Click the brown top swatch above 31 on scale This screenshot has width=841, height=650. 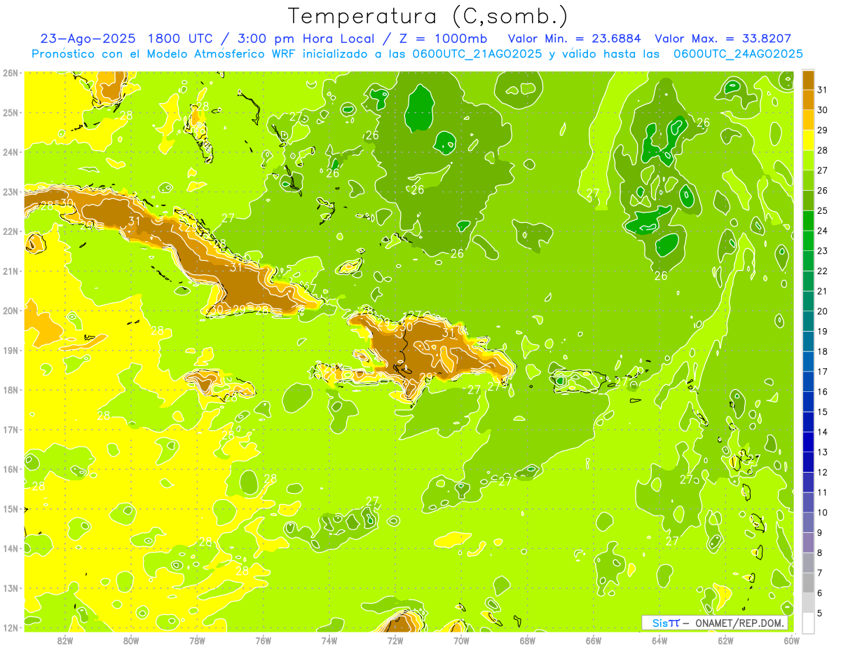point(808,80)
